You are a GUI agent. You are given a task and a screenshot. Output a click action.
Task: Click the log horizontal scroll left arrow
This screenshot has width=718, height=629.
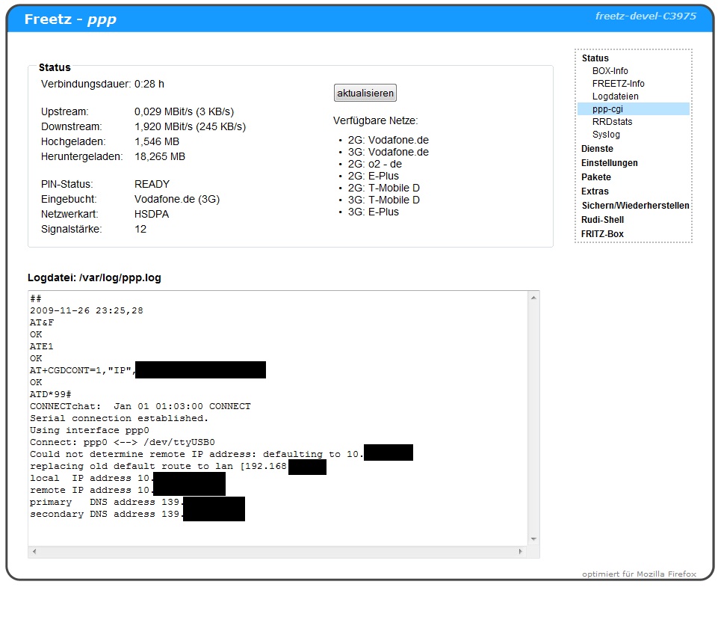[34, 552]
